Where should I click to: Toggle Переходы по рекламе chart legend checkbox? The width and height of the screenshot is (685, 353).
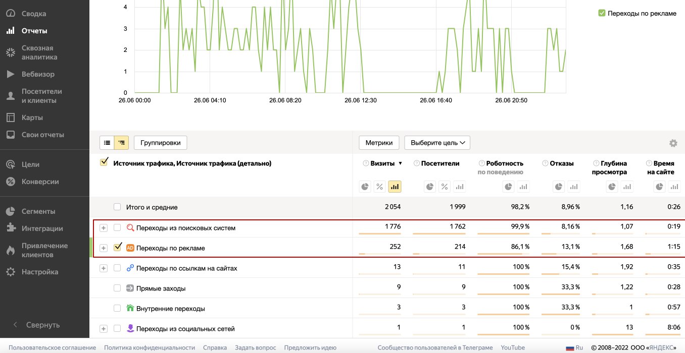click(x=602, y=13)
